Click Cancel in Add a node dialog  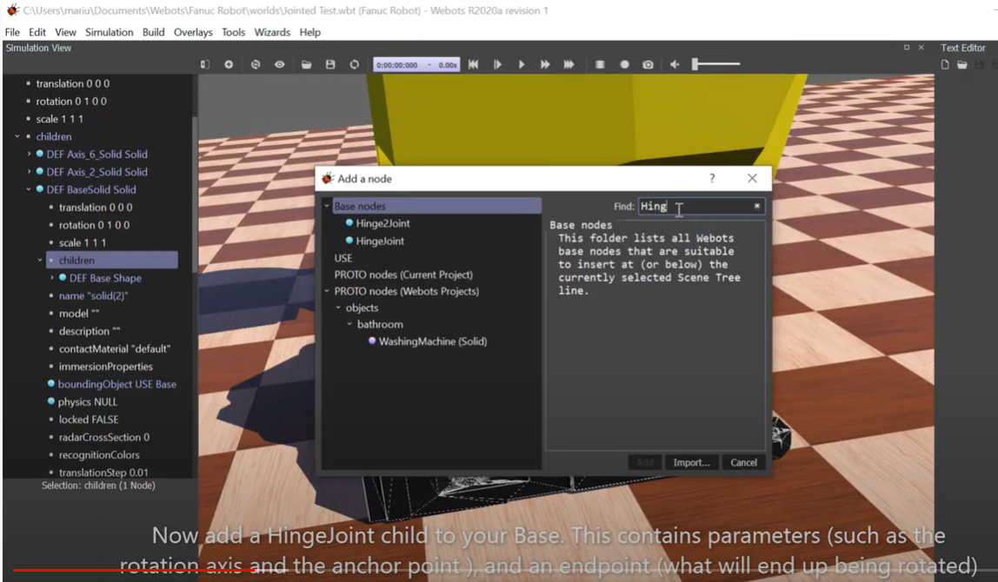coord(743,462)
